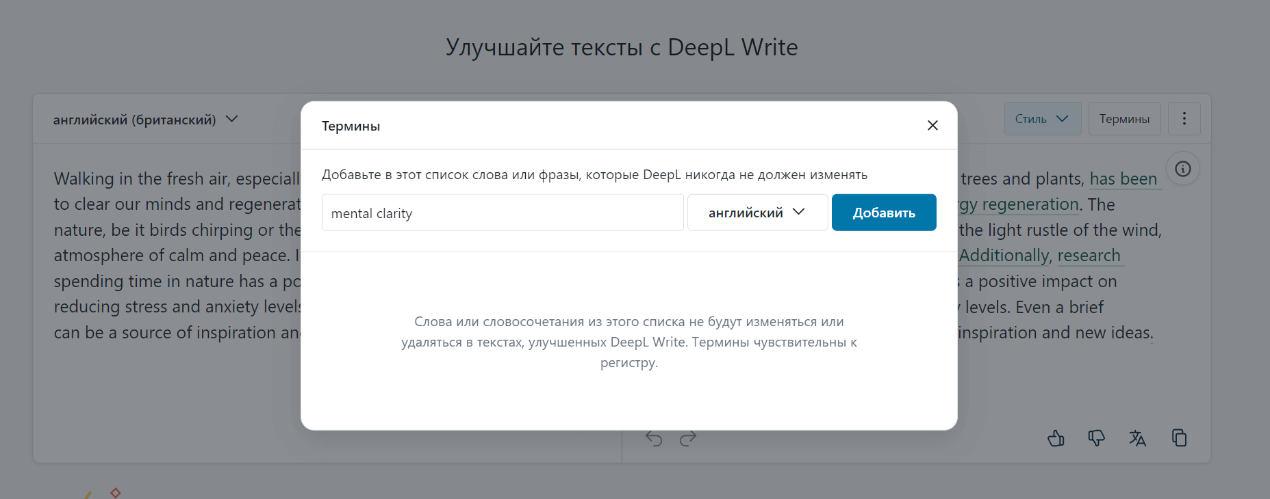Click the translate text icon

pyautogui.click(x=1137, y=438)
